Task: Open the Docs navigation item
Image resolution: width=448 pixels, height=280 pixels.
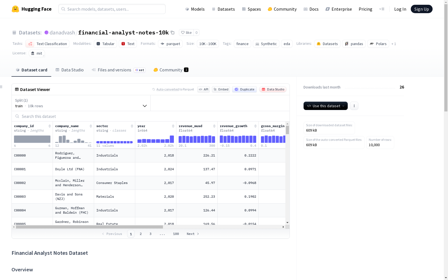Action: tap(311, 9)
